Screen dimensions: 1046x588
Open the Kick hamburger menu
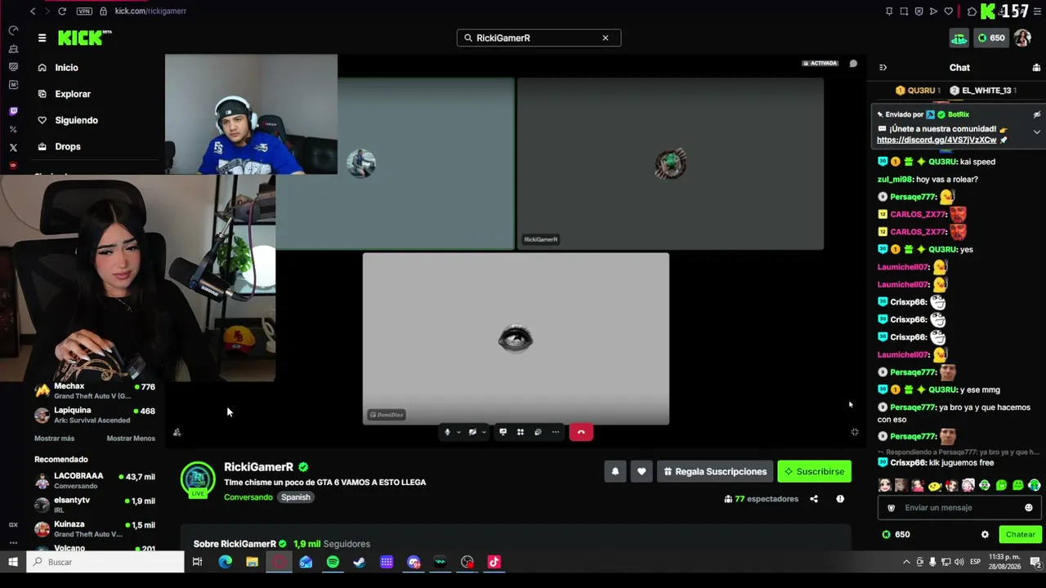point(42,38)
